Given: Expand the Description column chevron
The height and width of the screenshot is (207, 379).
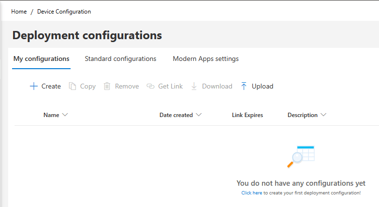Looking at the screenshot, I should click(323, 115).
